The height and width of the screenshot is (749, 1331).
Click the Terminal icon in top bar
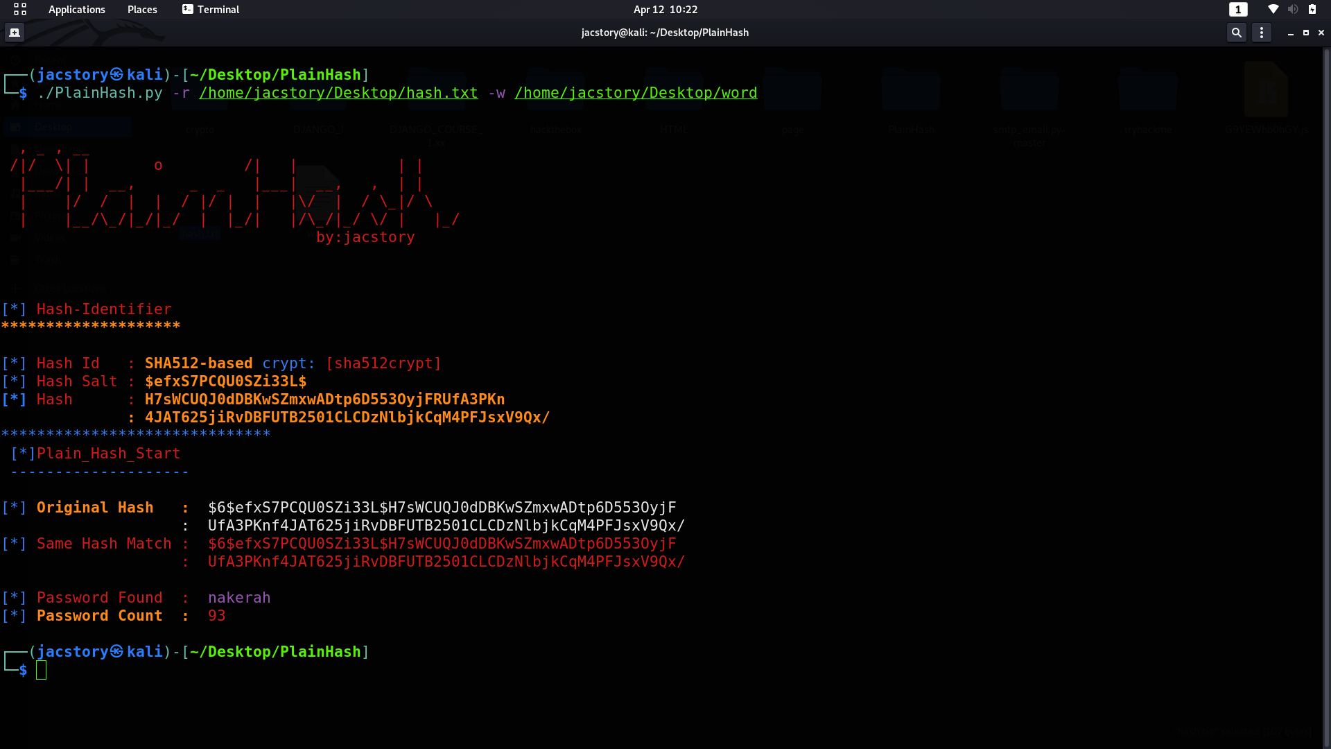[188, 9]
